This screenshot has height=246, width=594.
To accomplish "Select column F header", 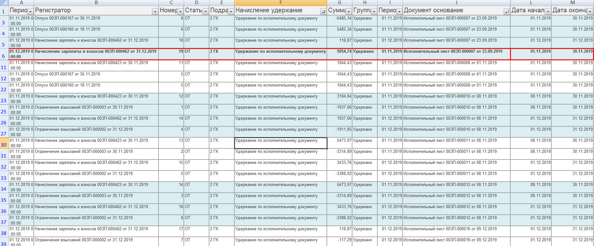I will [x=280, y=3].
